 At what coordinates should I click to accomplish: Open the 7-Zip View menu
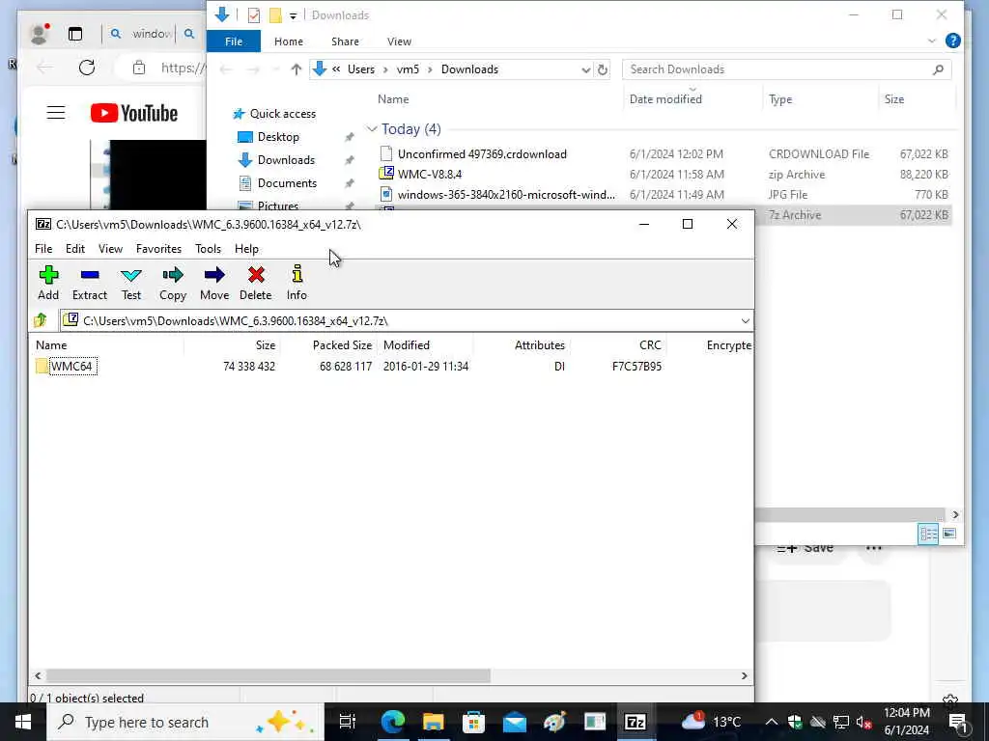(x=110, y=249)
